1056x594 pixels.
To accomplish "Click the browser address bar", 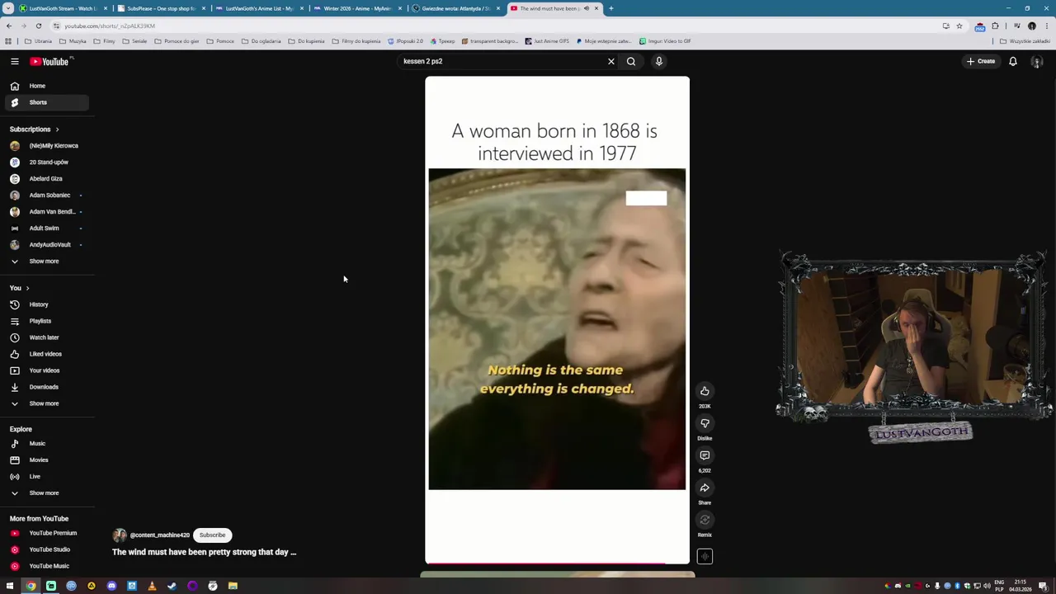I will click(495, 26).
